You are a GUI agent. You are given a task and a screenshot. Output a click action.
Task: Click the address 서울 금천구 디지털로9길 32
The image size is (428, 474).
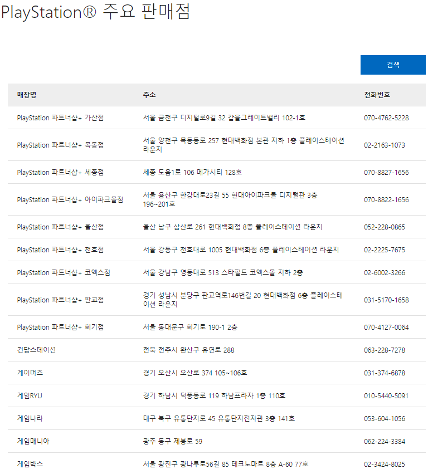pyautogui.click(x=224, y=118)
